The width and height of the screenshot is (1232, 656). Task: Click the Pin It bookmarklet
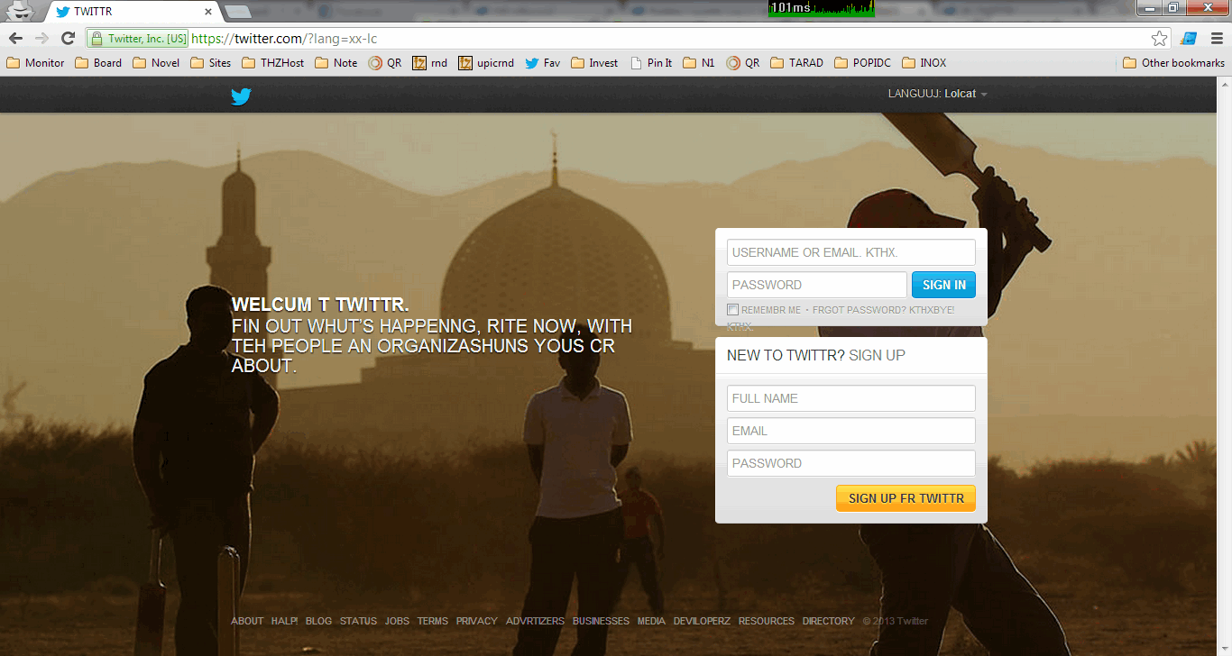coord(651,63)
